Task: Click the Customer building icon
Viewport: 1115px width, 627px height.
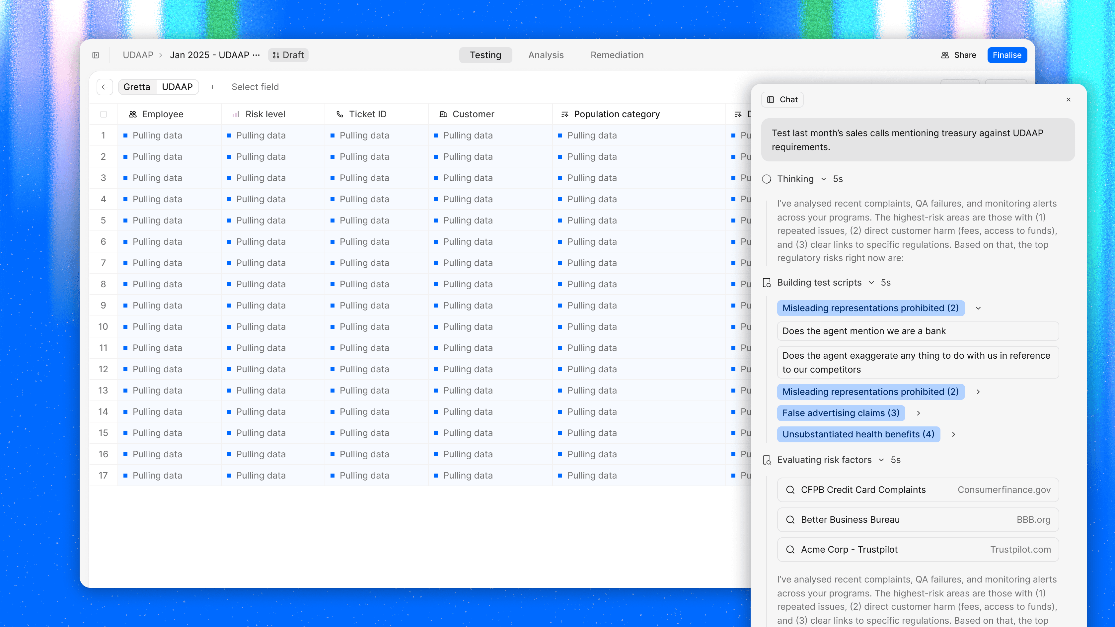Action: pyautogui.click(x=443, y=114)
